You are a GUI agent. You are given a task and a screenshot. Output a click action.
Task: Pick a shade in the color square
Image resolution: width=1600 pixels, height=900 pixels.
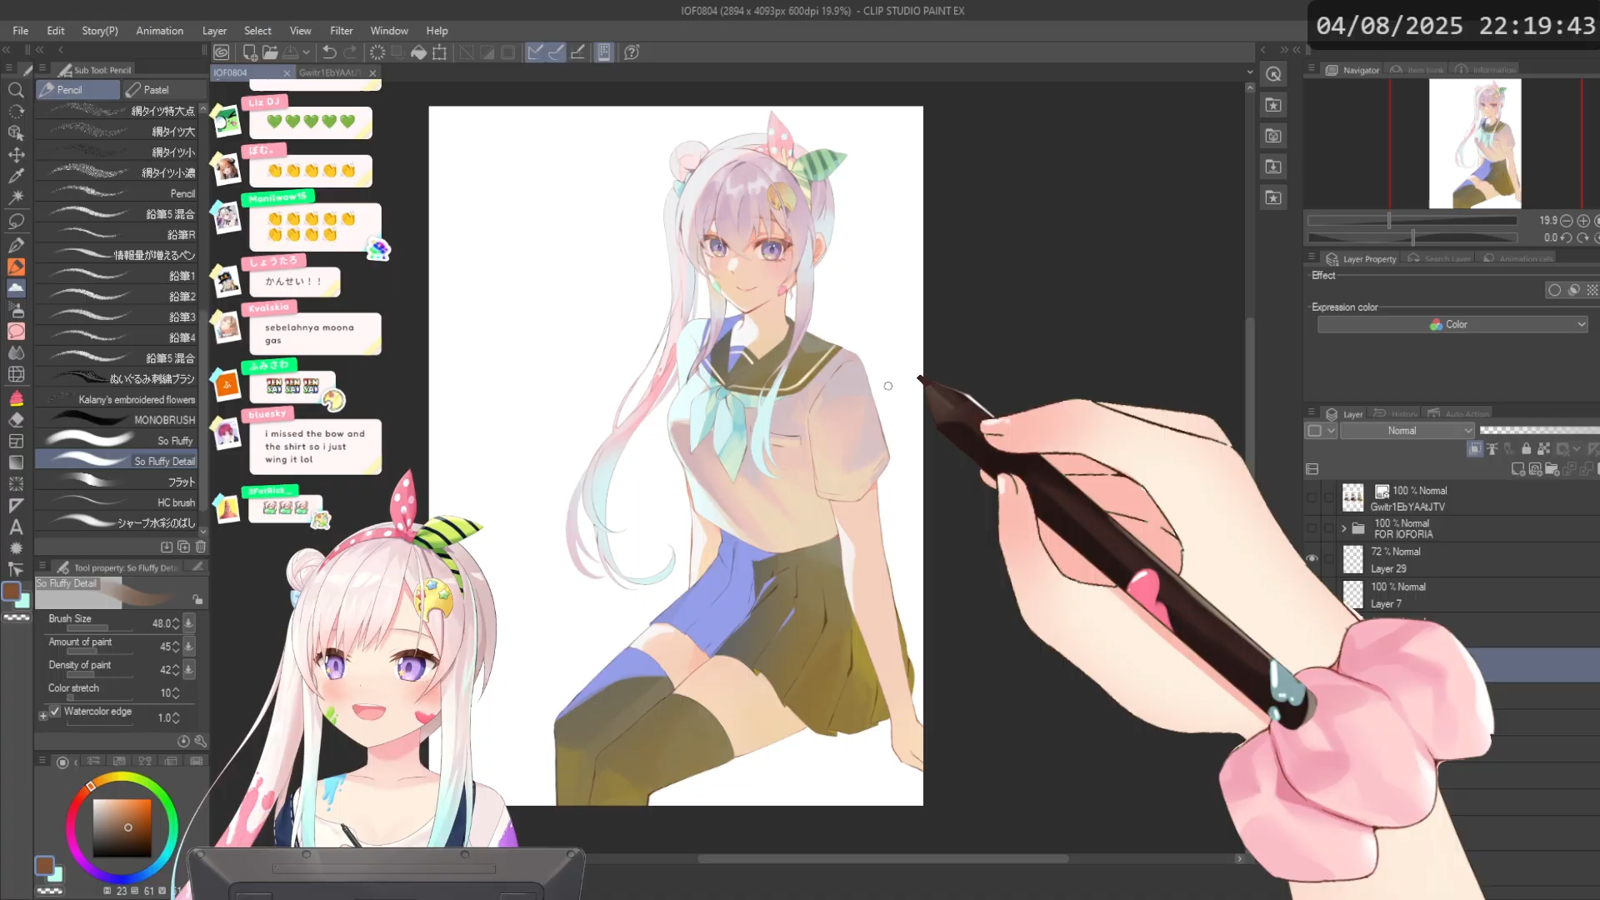pos(122,828)
